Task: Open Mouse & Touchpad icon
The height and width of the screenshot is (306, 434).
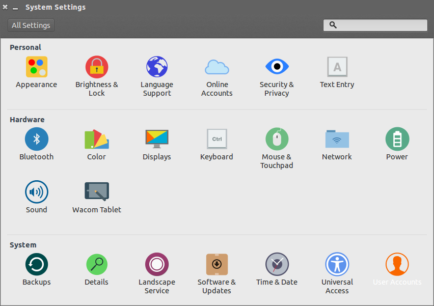Action: pos(277,139)
